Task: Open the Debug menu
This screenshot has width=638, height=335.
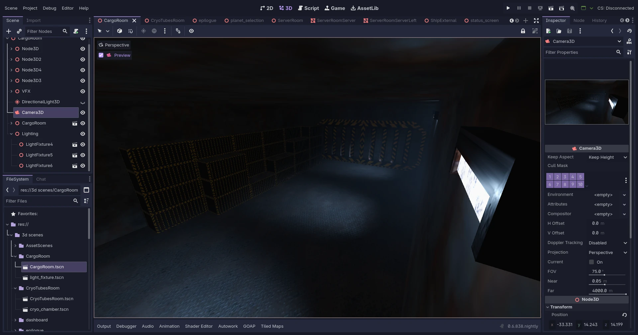Action: (50, 8)
